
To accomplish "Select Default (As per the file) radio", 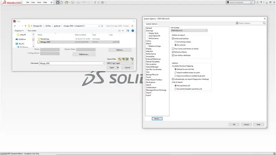I will (176, 69).
